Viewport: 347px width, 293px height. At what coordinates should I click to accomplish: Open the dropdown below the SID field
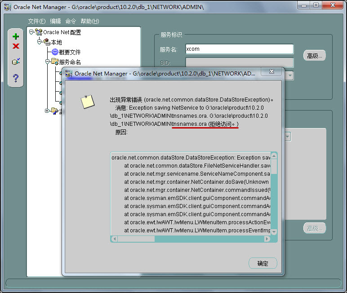(x=290, y=75)
